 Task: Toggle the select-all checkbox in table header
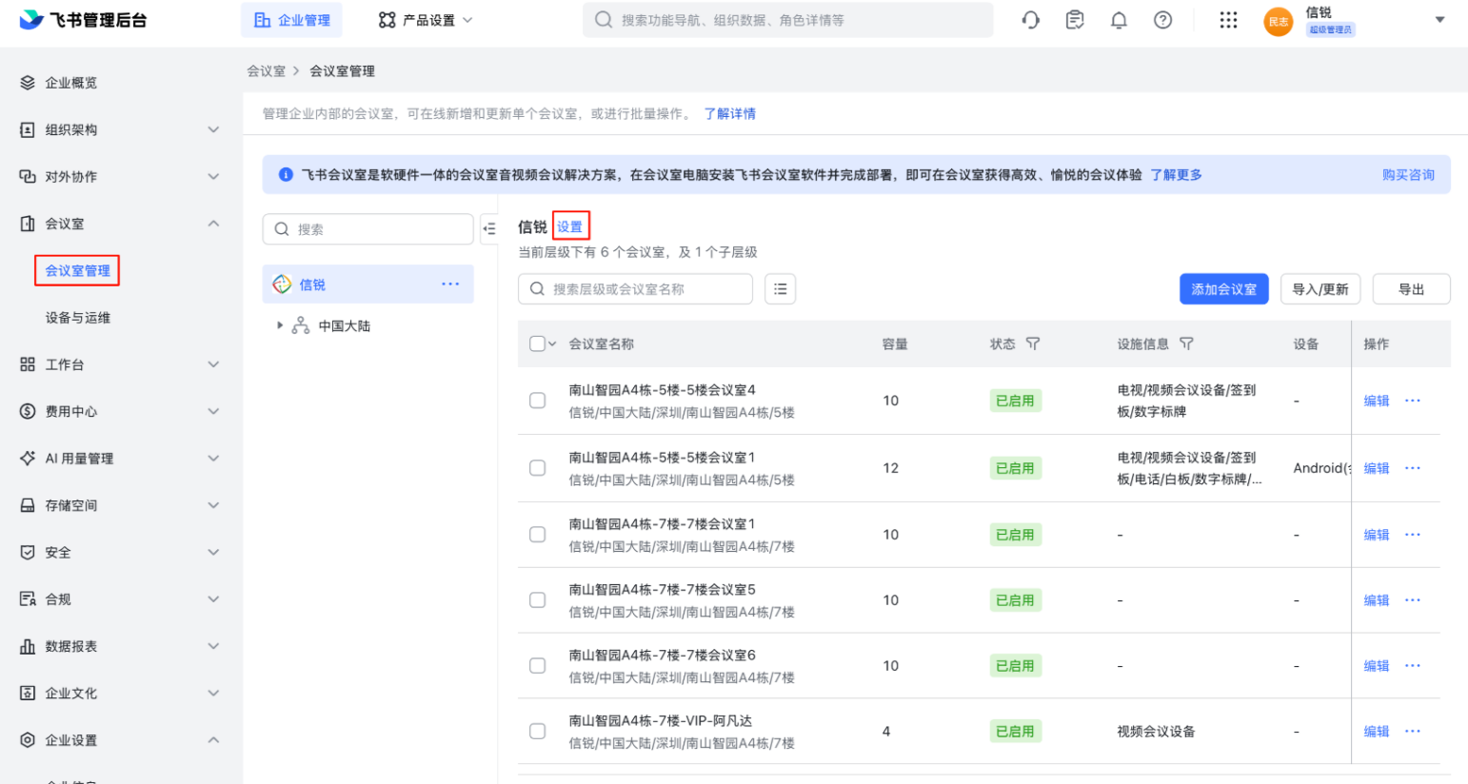click(x=537, y=344)
